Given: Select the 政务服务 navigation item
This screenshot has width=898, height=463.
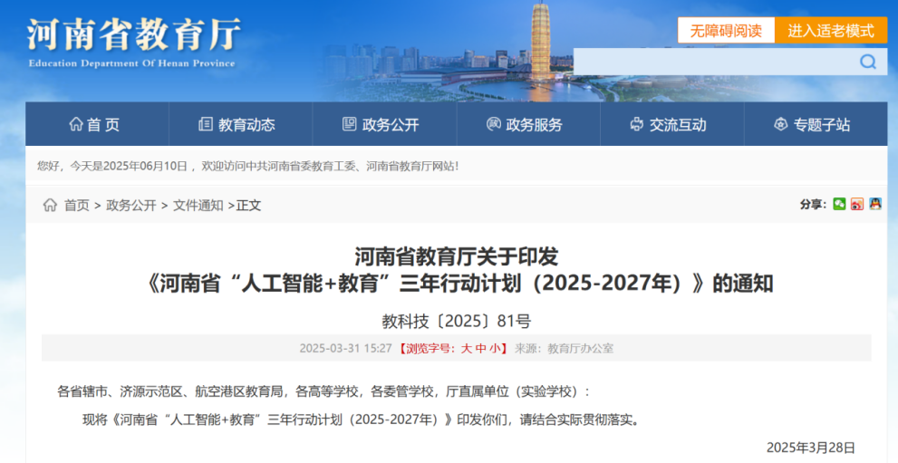Looking at the screenshot, I should [x=526, y=125].
